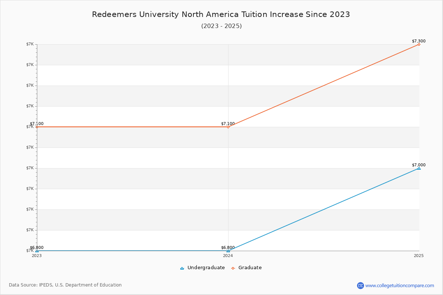The image size is (443, 295).
Task: Click the $7,100 label above 2023
Action: pos(37,124)
